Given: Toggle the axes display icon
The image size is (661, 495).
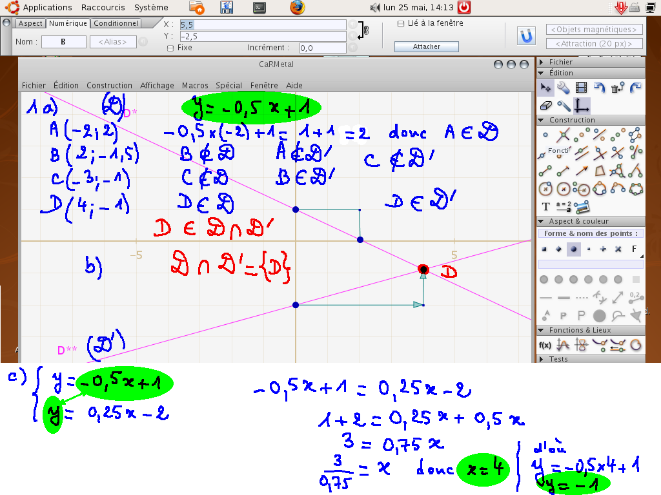Looking at the screenshot, I should pos(582,106).
